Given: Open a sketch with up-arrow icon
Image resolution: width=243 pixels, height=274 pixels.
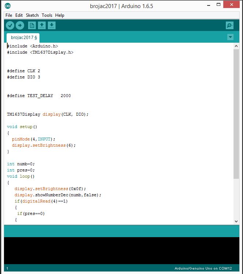Looking at the screenshot, I should [42, 26].
